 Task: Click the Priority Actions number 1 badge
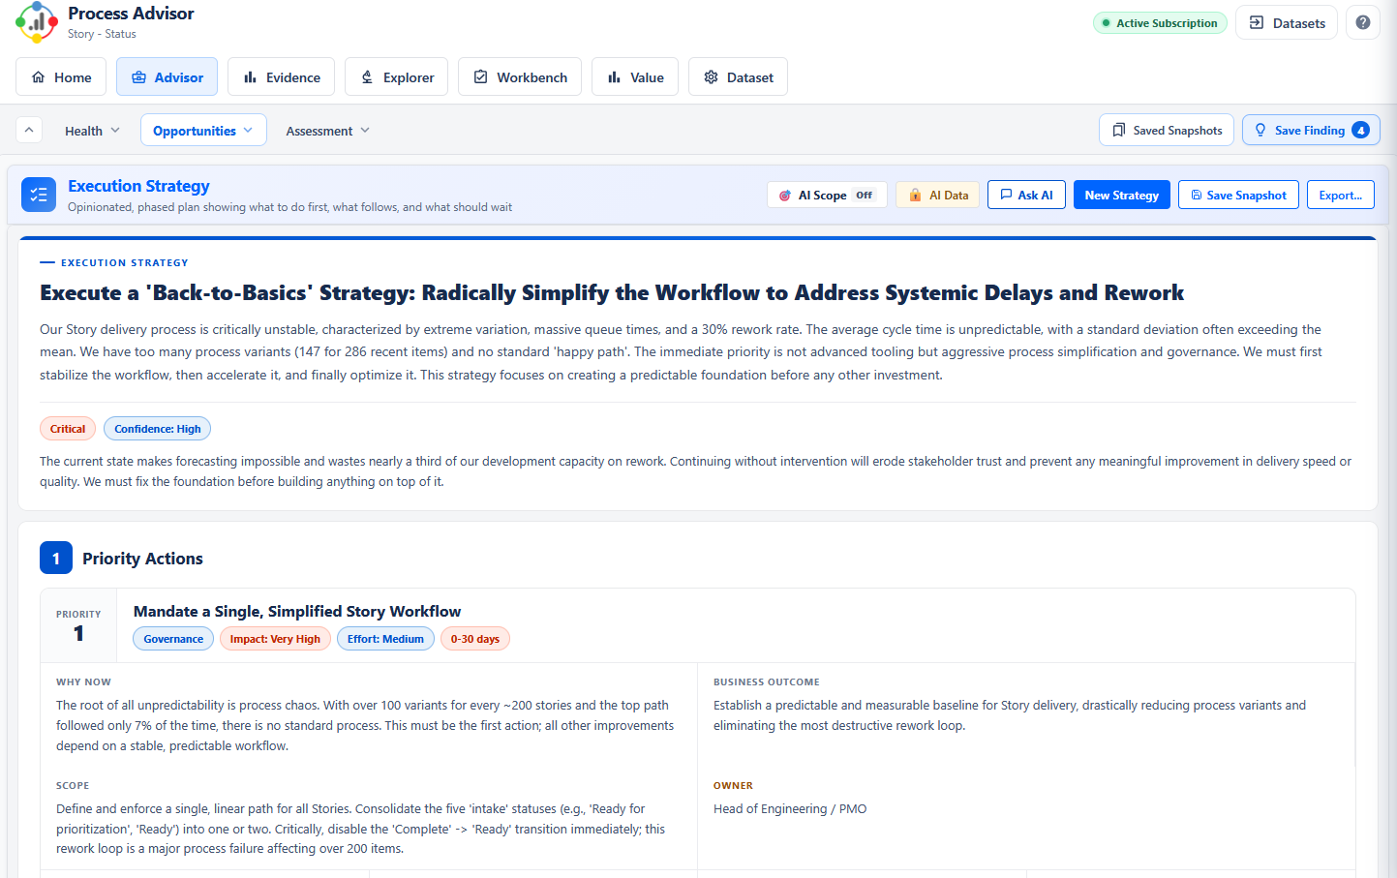(x=56, y=558)
